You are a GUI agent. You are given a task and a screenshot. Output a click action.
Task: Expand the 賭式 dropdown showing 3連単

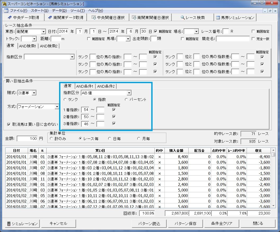[34, 93]
